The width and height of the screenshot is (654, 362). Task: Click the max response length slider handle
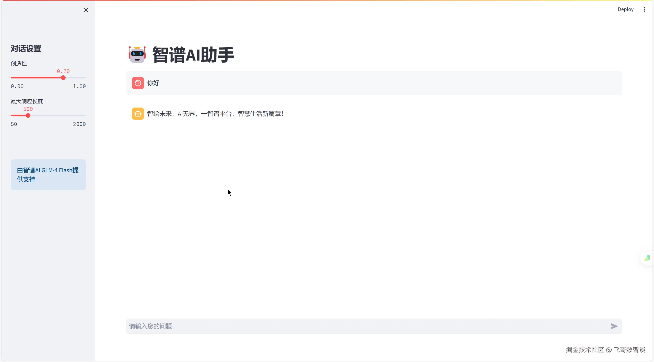click(28, 115)
